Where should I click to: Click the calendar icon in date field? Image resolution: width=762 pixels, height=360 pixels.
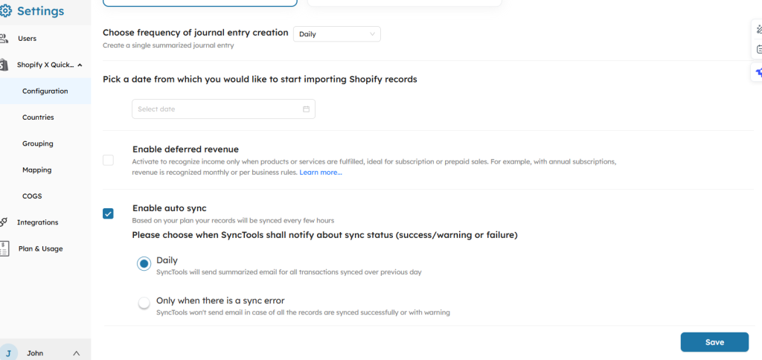click(306, 109)
